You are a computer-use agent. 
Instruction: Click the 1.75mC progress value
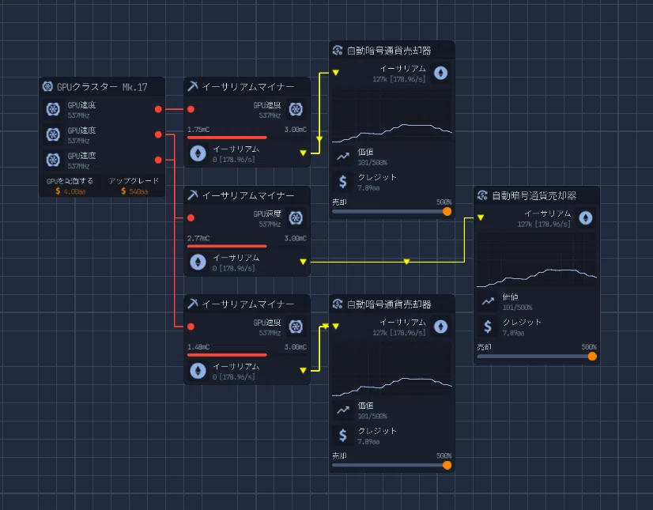tap(198, 130)
